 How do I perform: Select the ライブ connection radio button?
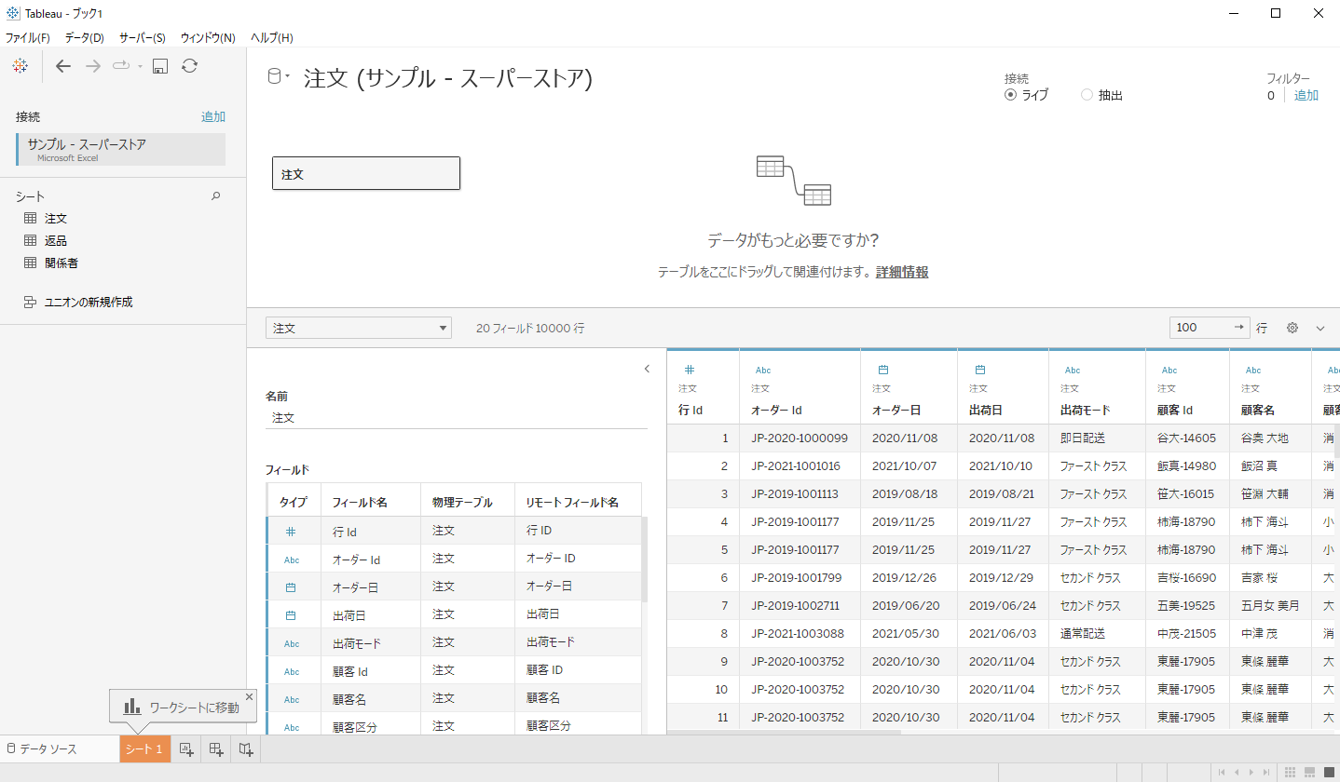pos(1010,95)
